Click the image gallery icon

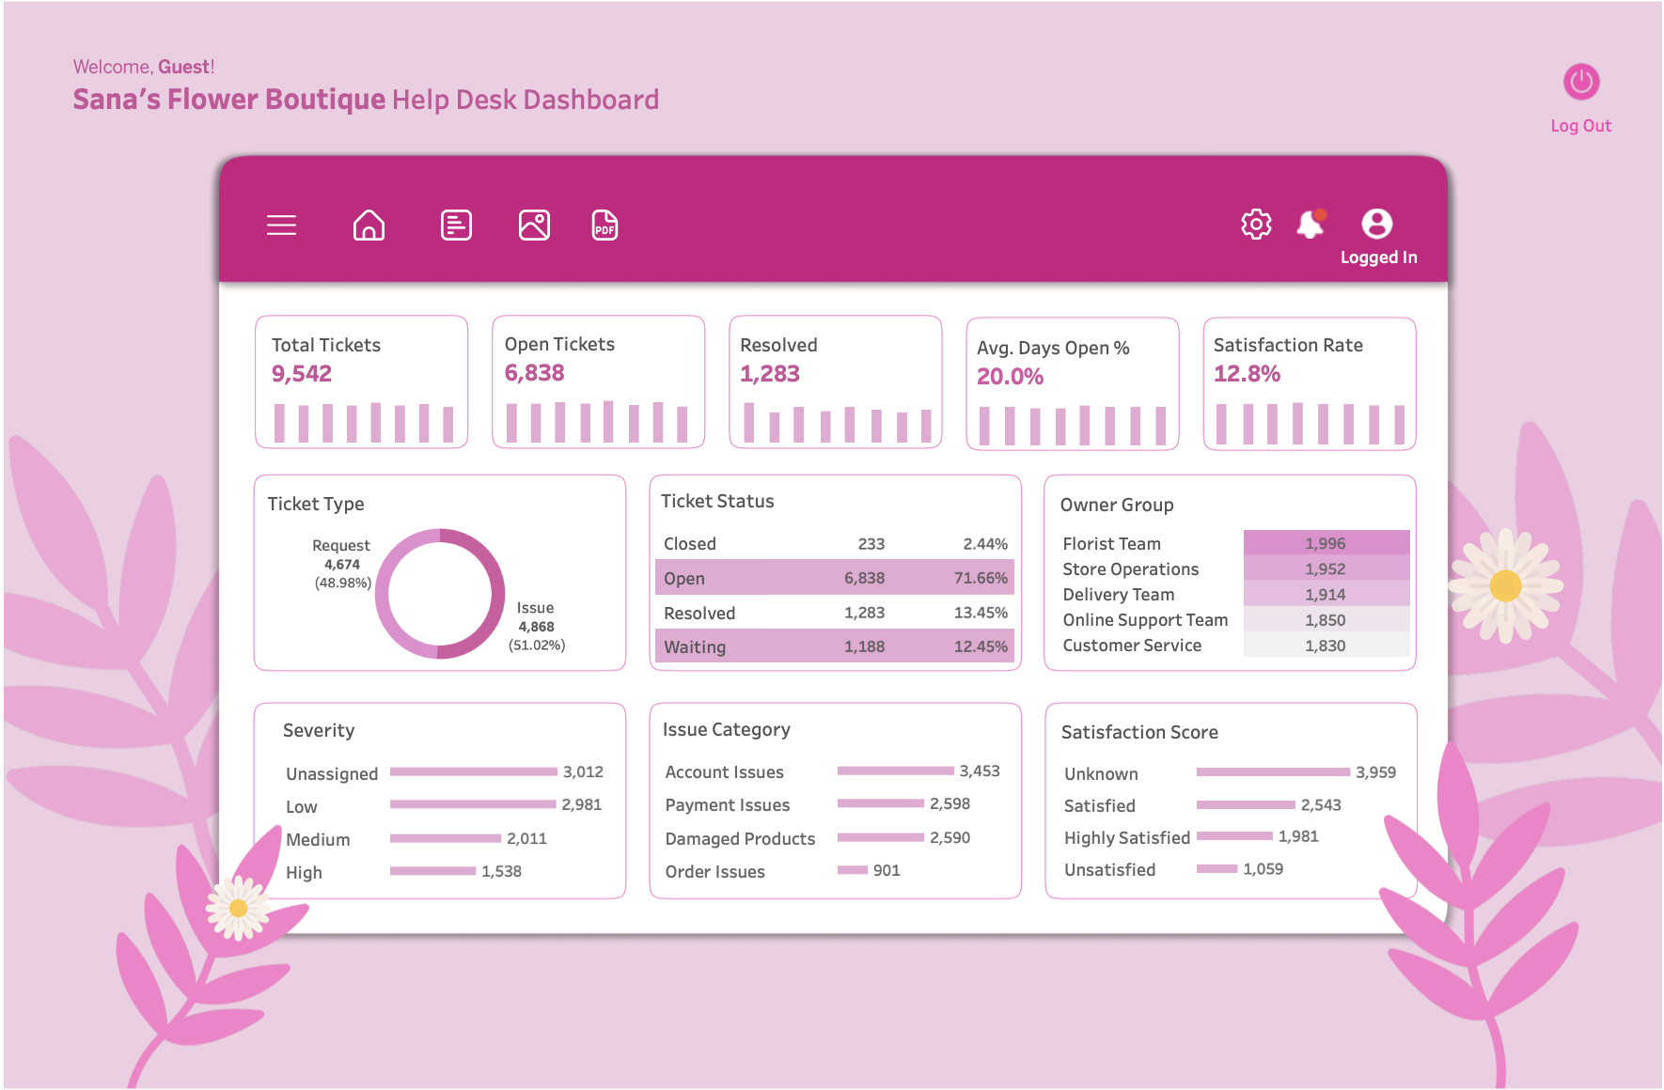(534, 225)
